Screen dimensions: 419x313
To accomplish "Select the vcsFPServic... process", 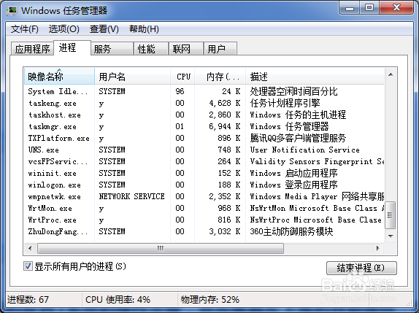I will pyautogui.click(x=204, y=161).
